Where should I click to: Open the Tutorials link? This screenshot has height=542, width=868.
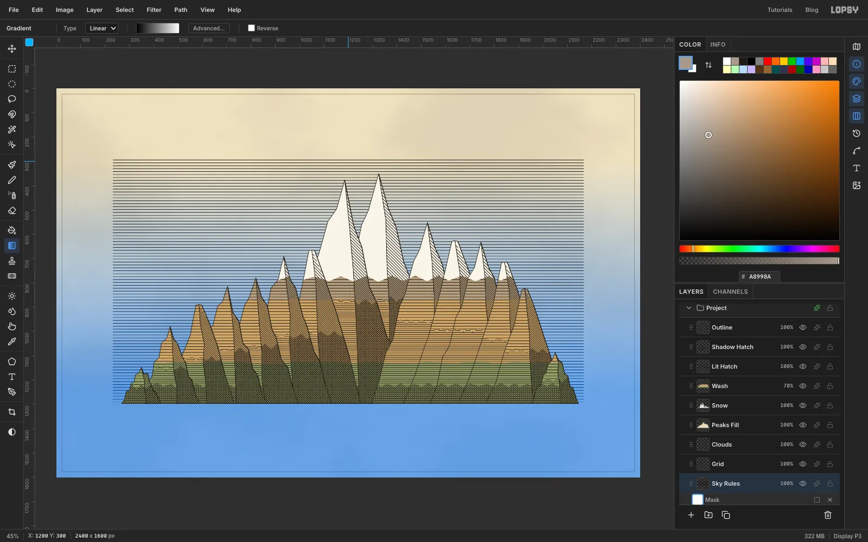tap(780, 10)
